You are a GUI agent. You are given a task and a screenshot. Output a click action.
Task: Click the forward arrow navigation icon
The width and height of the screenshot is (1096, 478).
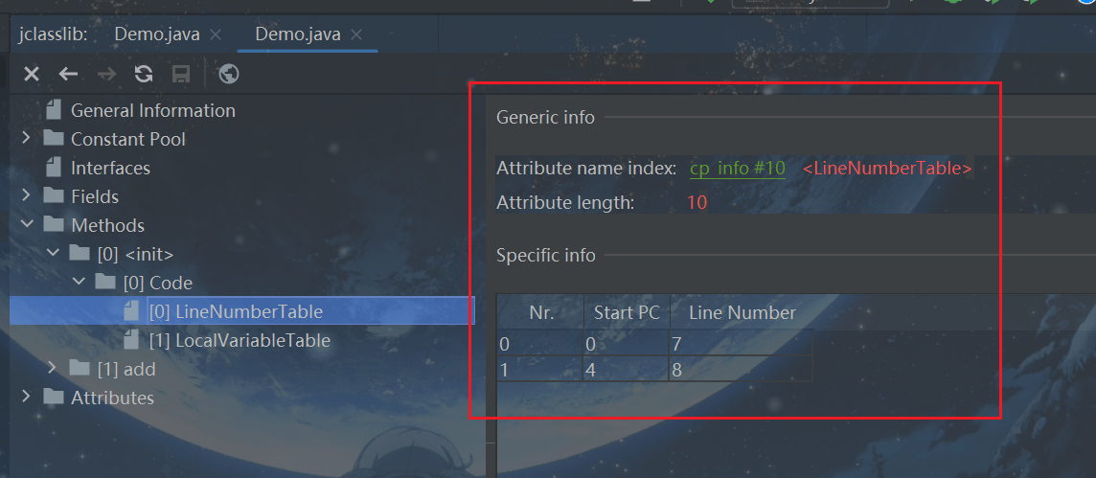(106, 74)
